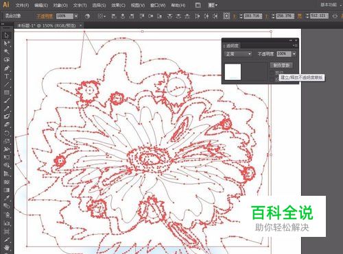
Task: Select the Width warp tool
Action: (x=6, y=149)
